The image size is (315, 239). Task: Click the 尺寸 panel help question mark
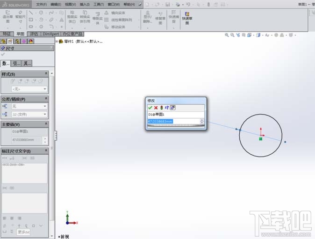coord(51,48)
